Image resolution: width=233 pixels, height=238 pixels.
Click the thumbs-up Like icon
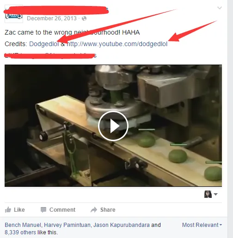(x=8, y=210)
